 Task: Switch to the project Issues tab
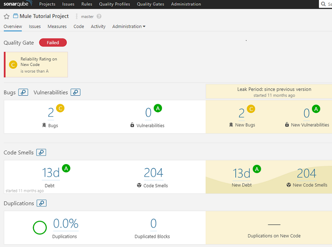coord(35,27)
